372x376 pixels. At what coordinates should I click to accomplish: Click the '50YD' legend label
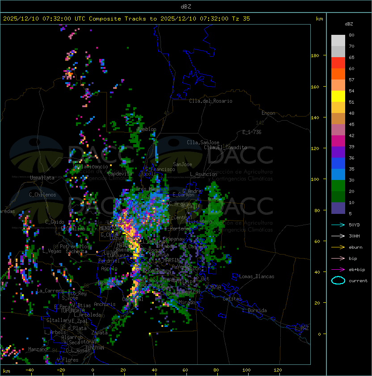tap(354, 225)
